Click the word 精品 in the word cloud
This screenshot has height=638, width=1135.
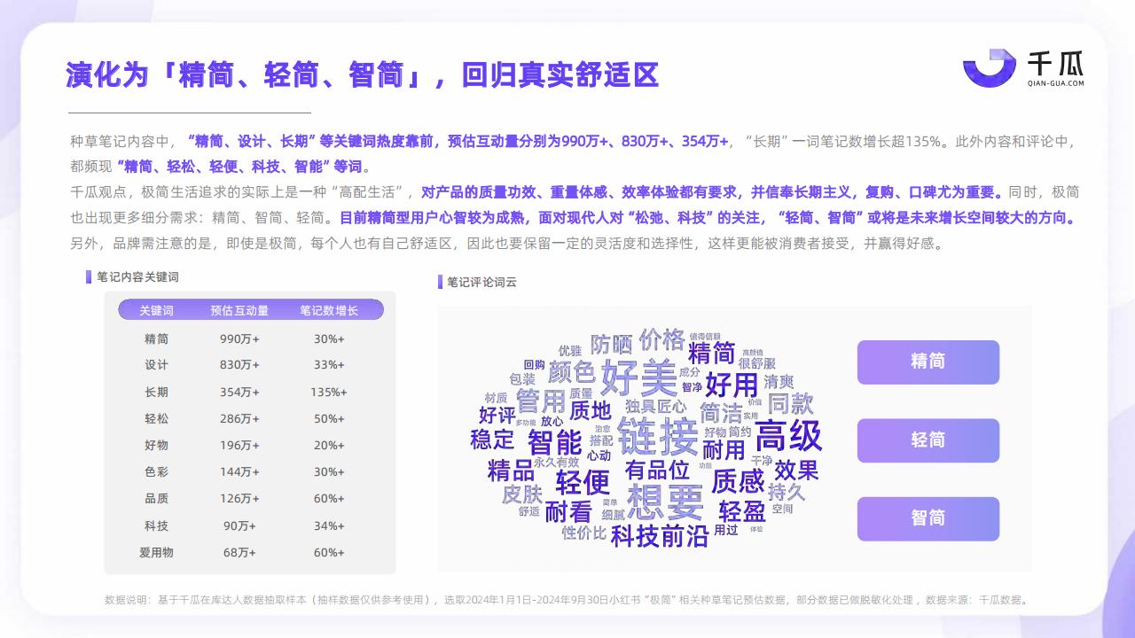point(511,471)
